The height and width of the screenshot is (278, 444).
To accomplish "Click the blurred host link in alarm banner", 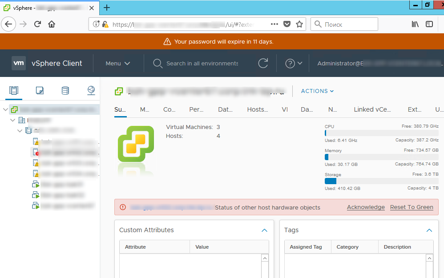I will [x=171, y=208].
